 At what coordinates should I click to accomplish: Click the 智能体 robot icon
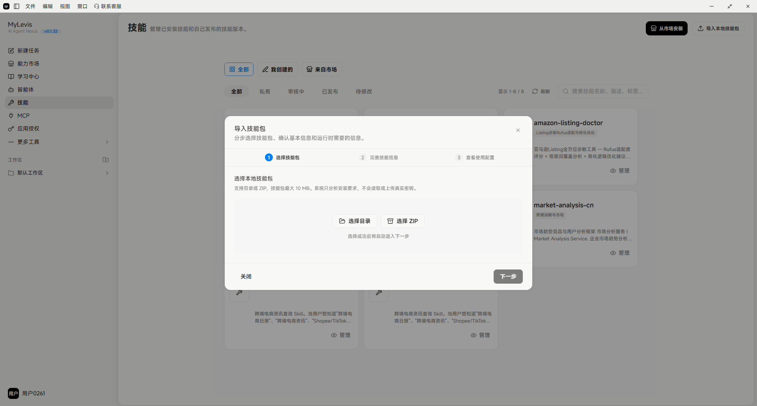11,90
